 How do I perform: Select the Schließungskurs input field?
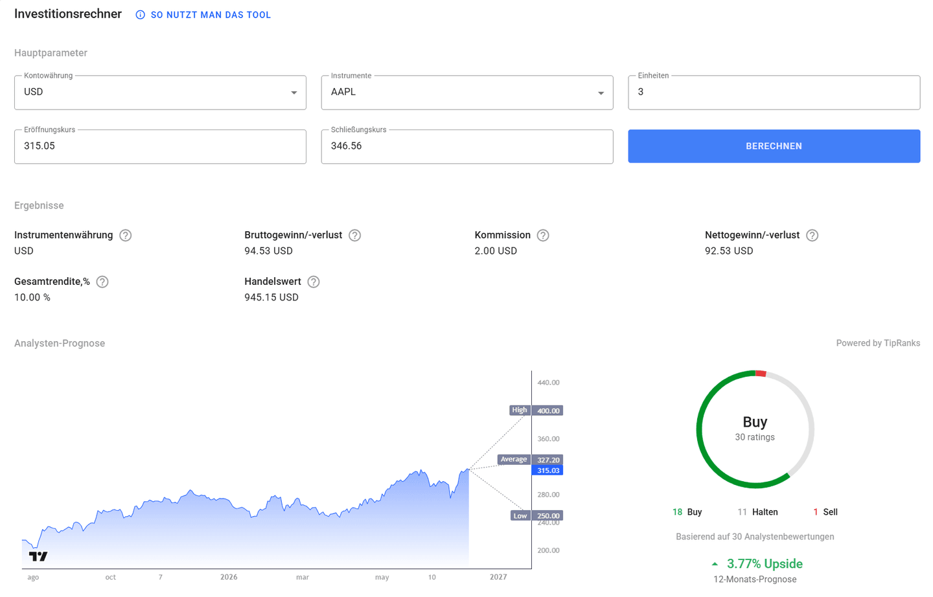click(x=467, y=147)
